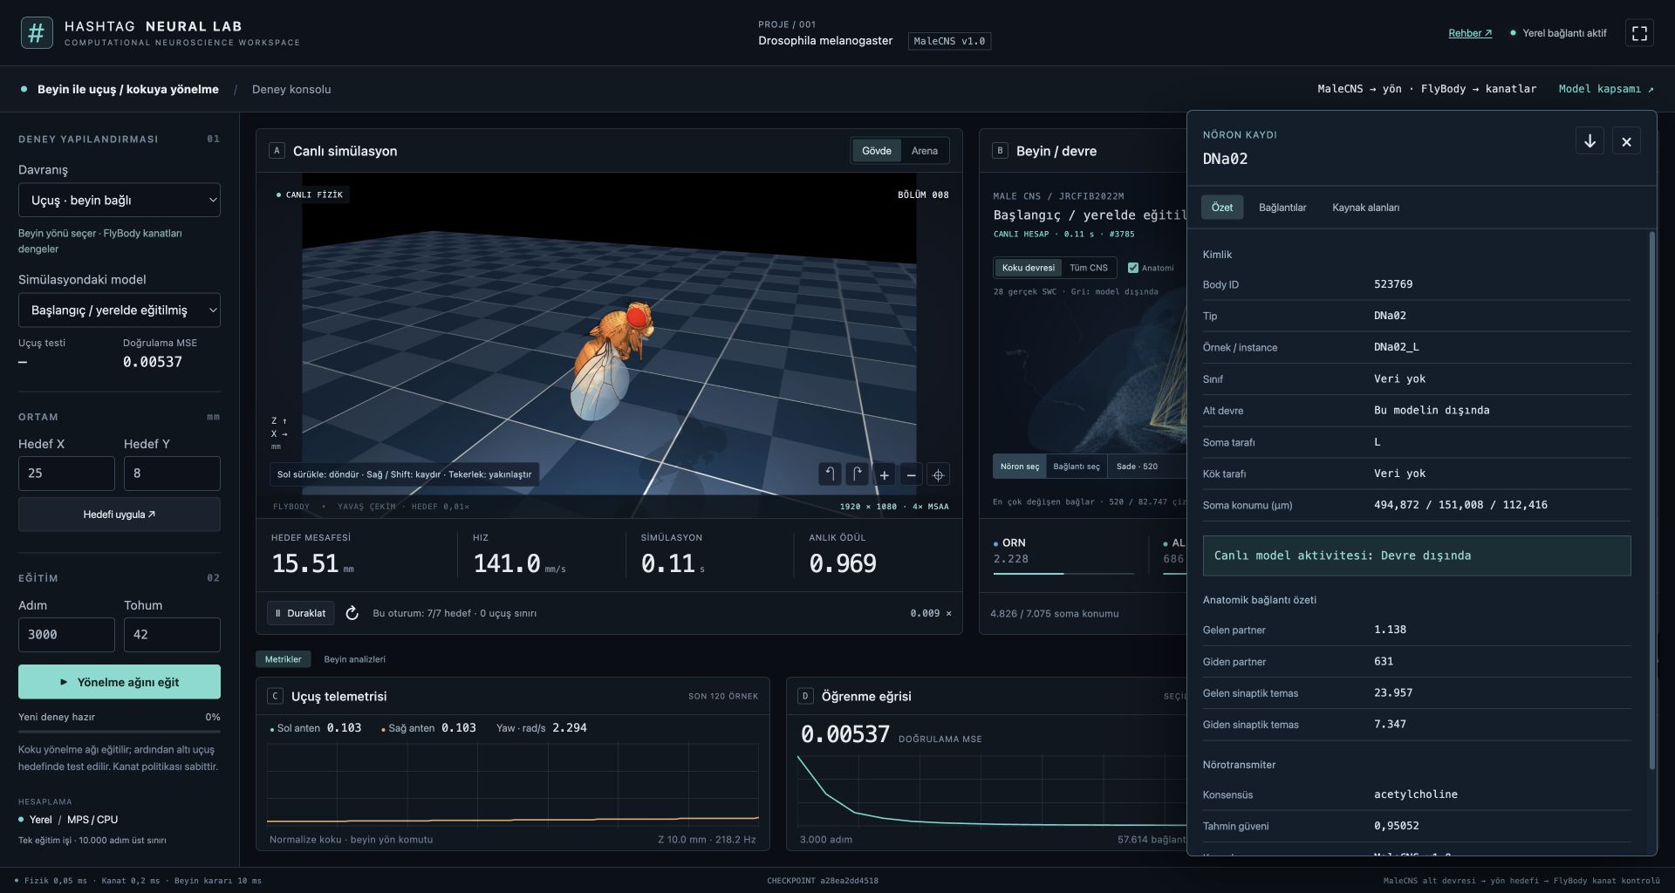This screenshot has width=1675, height=893.
Task: Open the Davranış dropdown
Action: pos(120,201)
